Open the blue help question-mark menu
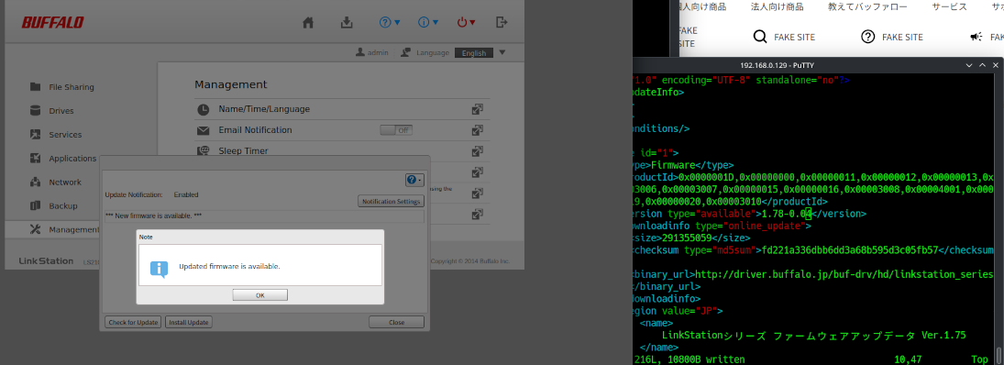 click(x=390, y=22)
